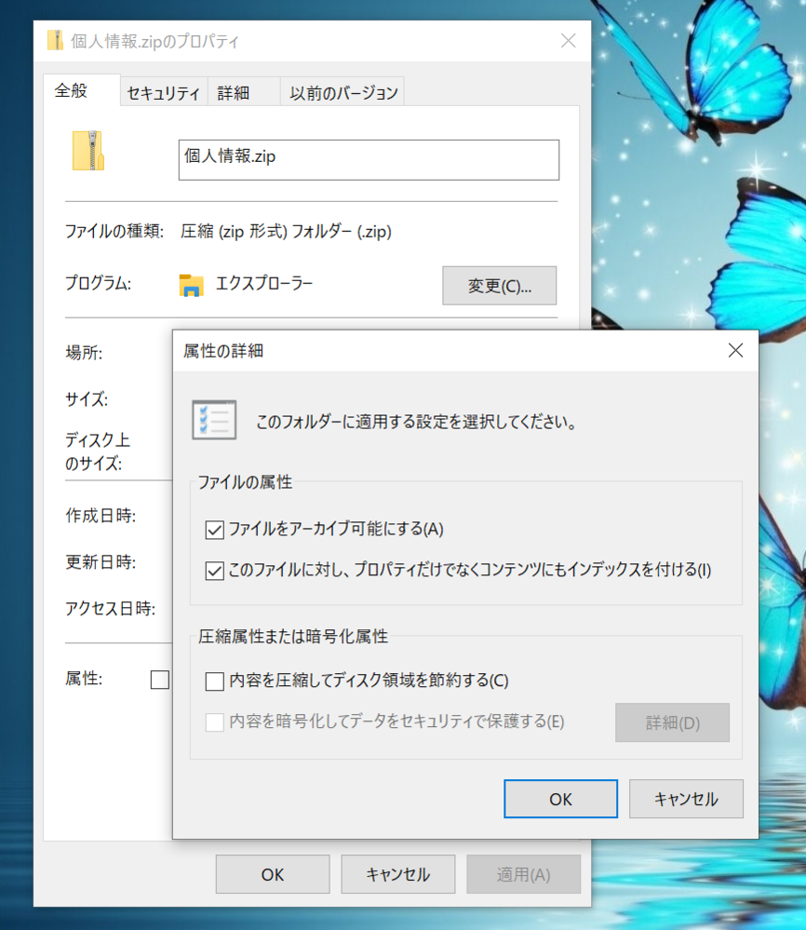Click the 個人情報.zip filename text field
The image size is (806, 930).
[369, 159]
